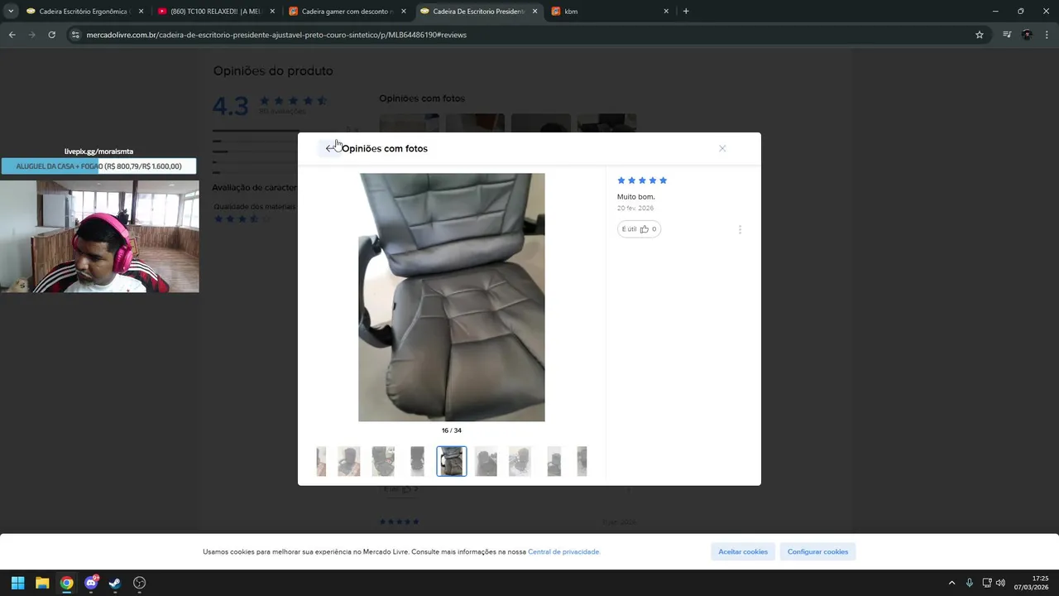
Task: Open the three-dot review options menu
Action: coord(740,229)
